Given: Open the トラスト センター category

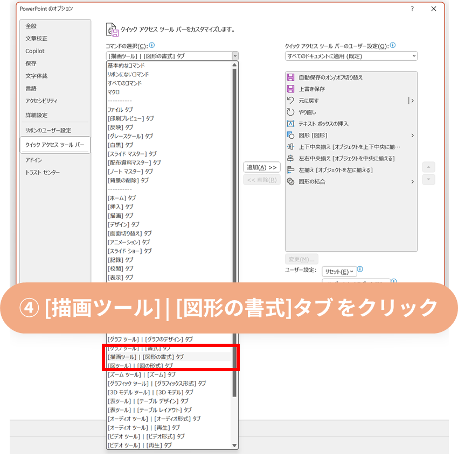Looking at the screenshot, I should tap(43, 172).
